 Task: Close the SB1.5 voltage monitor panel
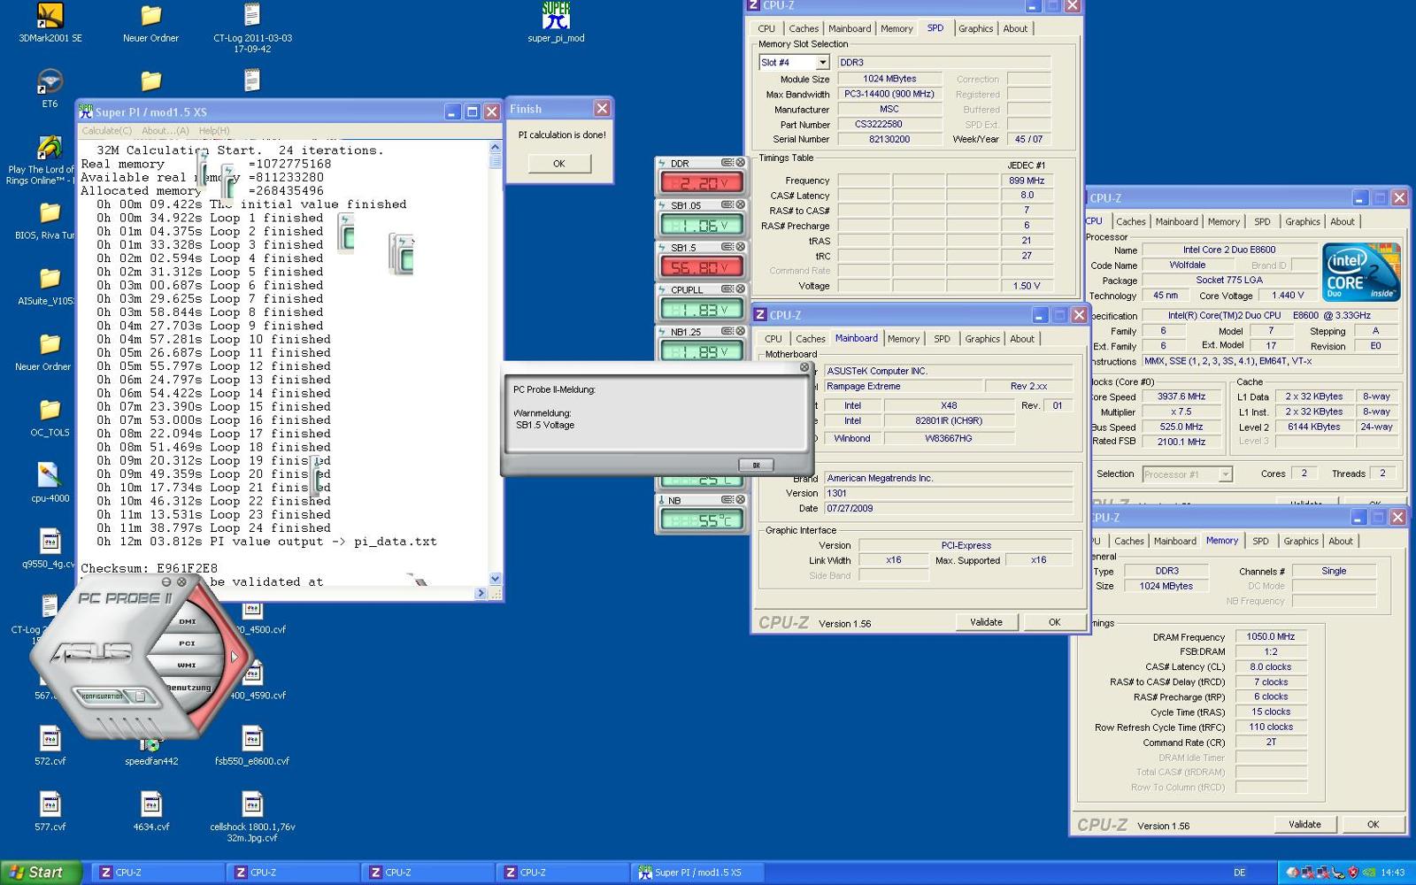pyautogui.click(x=741, y=247)
